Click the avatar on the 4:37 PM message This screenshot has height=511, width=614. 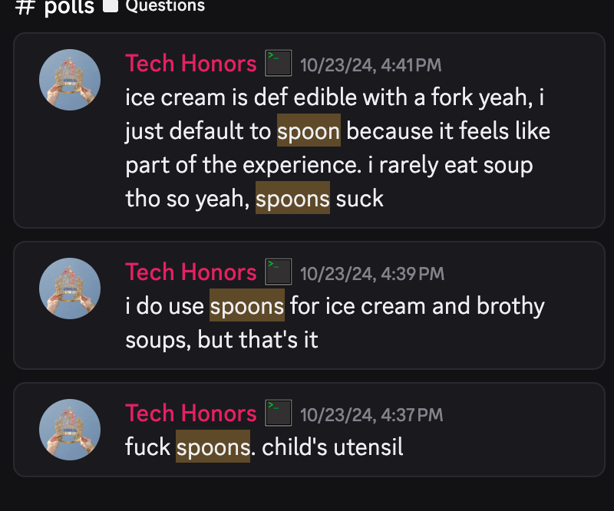pyautogui.click(x=70, y=429)
